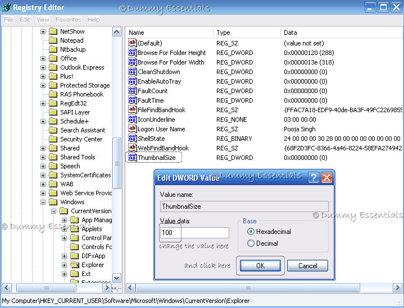
Task: Click the REG_BINARY type of ShellState
Action: pyautogui.click(x=234, y=139)
